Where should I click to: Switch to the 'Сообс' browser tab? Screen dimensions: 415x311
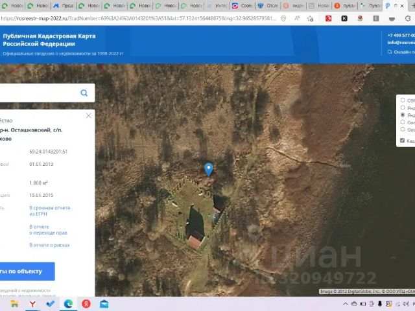pyautogui.click(x=243, y=6)
